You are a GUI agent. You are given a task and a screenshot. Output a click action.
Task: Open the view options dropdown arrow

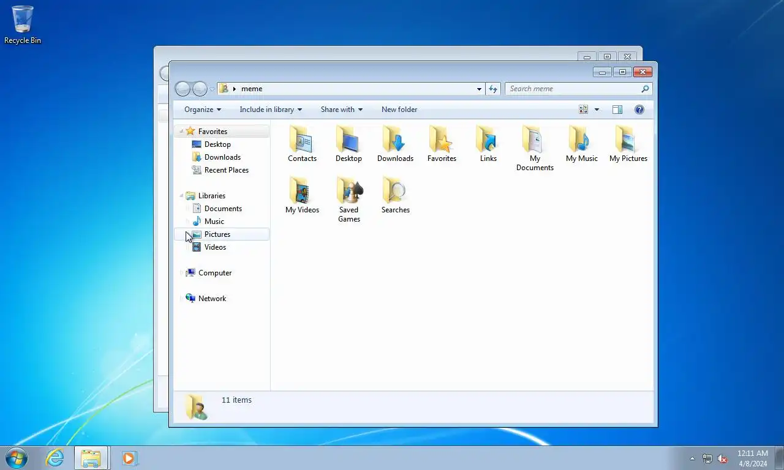597,110
